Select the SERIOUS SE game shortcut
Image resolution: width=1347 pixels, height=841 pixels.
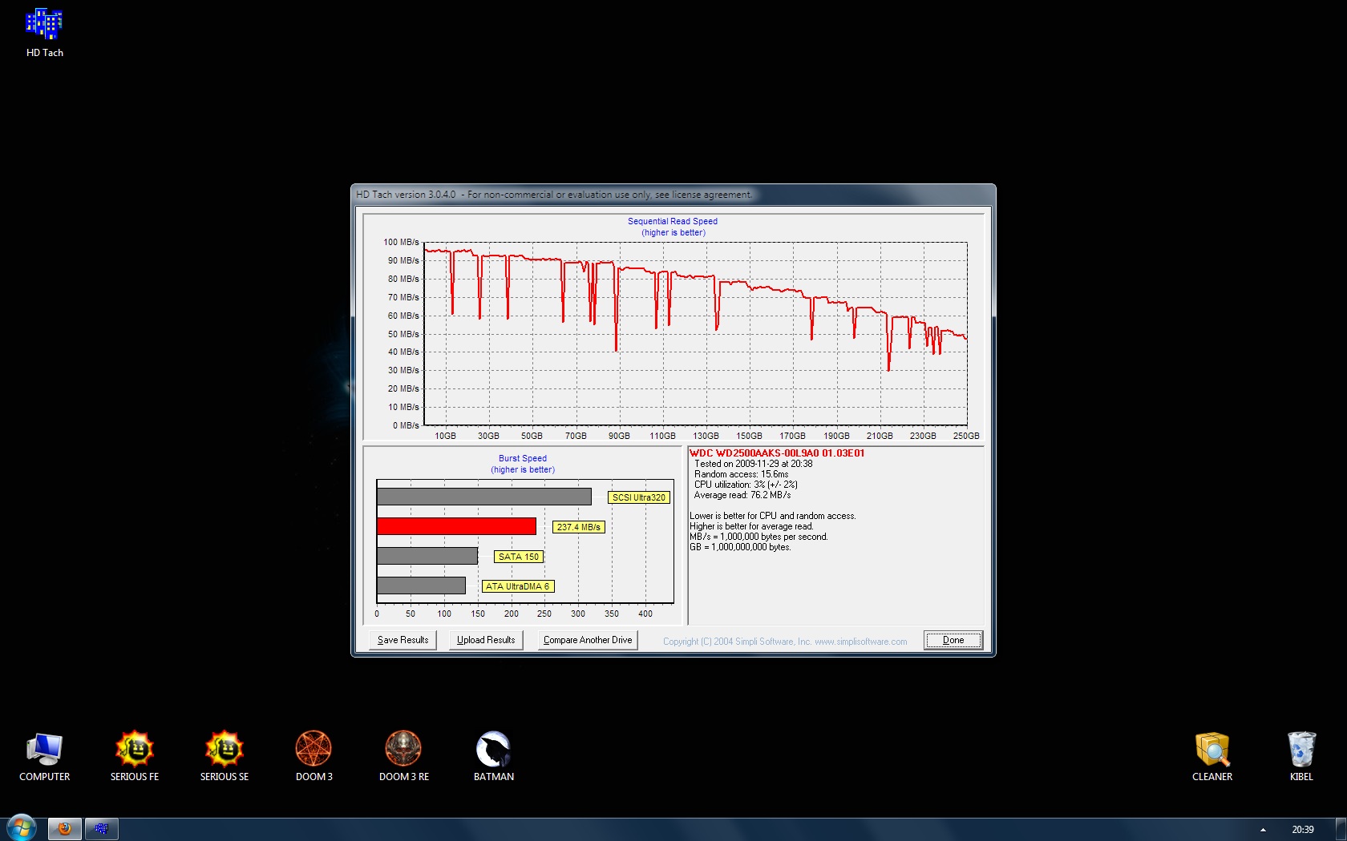pos(224,756)
